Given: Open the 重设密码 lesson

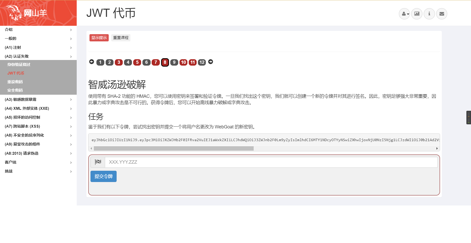Looking at the screenshot, I should pyautogui.click(x=15, y=82).
